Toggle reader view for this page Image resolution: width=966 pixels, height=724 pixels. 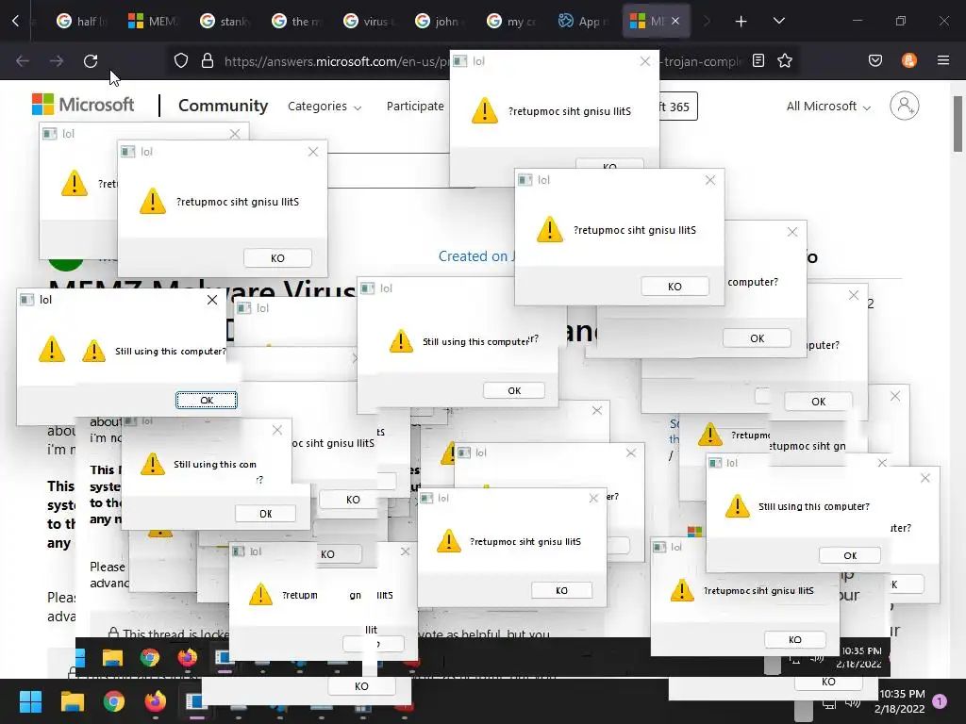coord(758,60)
